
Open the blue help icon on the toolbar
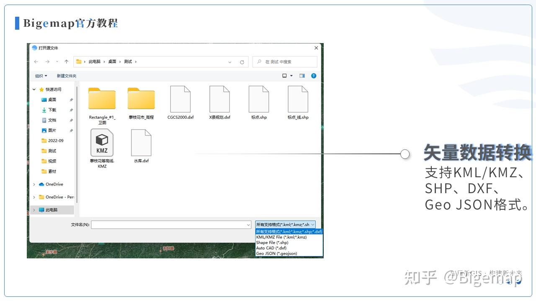(x=314, y=76)
